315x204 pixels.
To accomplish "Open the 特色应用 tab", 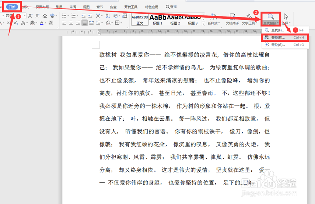I will click(x=152, y=7).
